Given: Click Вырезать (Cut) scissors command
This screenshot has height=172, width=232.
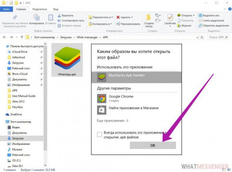Looking at the screenshot, I should 66,15.
